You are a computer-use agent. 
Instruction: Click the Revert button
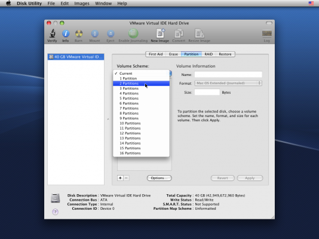[x=223, y=178]
